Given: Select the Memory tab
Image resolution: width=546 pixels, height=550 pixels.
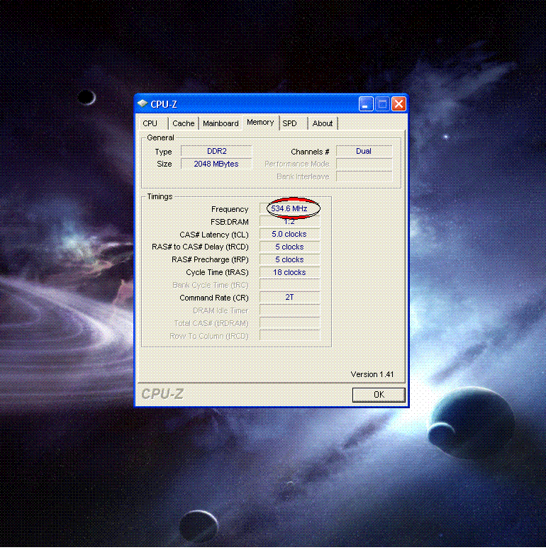Looking at the screenshot, I should point(260,123).
